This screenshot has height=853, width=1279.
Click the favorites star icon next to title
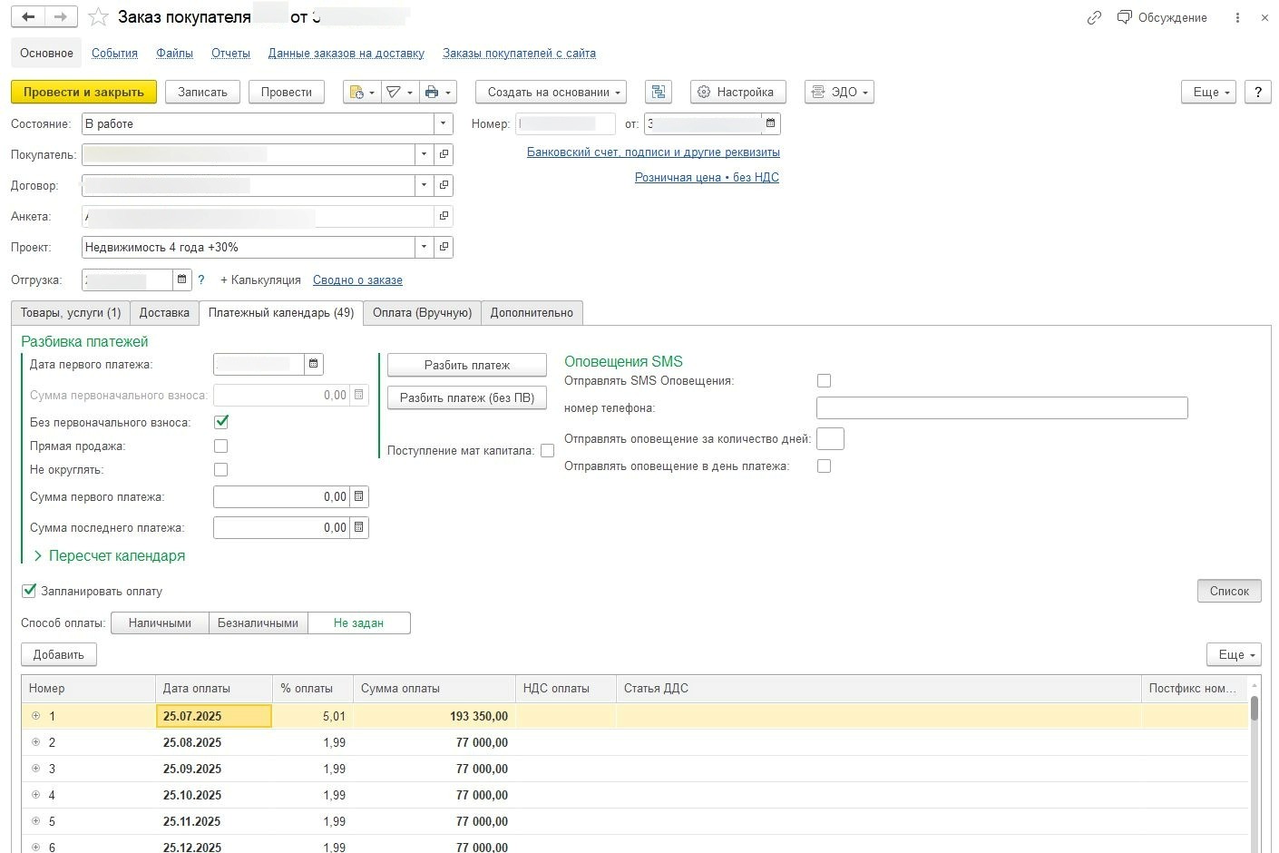pyautogui.click(x=99, y=17)
